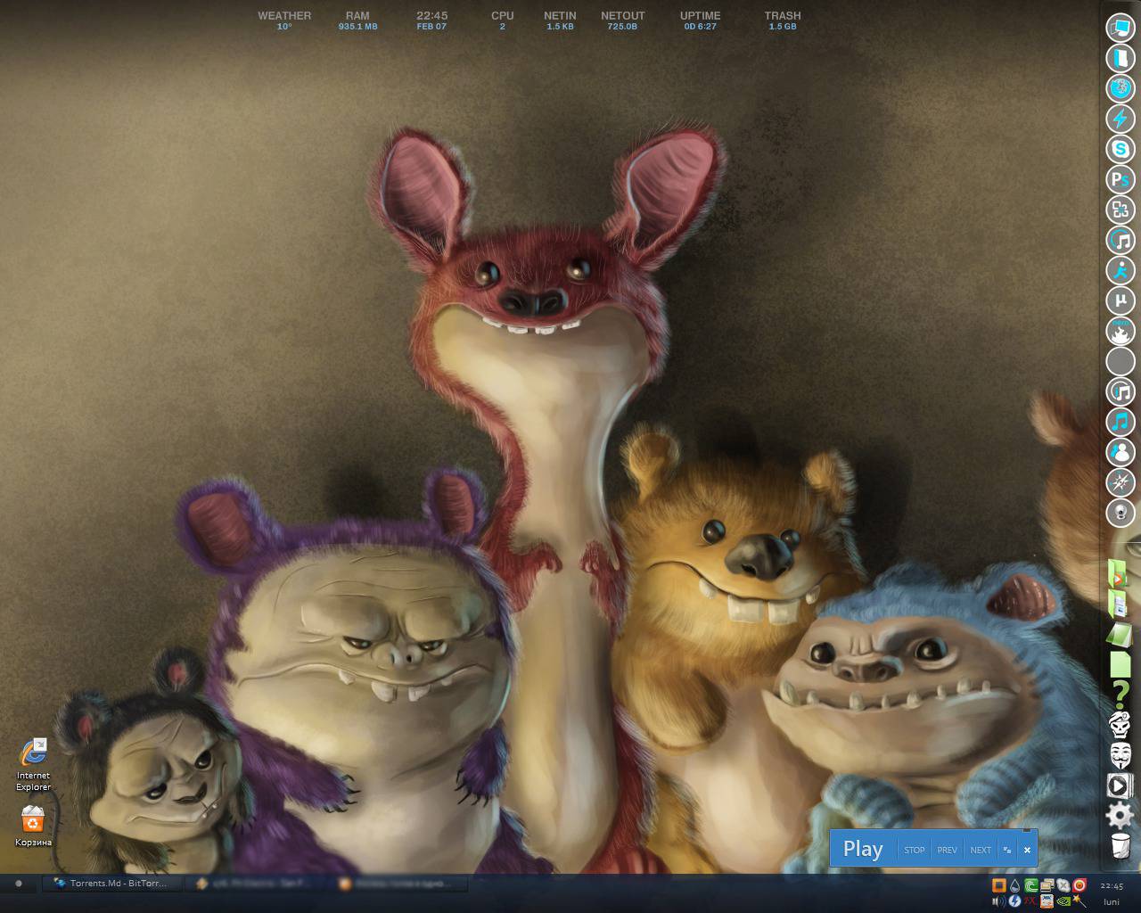Switch to Torrents.Md - BitTorrent taskbar window
The image size is (1141, 913).
tap(111, 884)
